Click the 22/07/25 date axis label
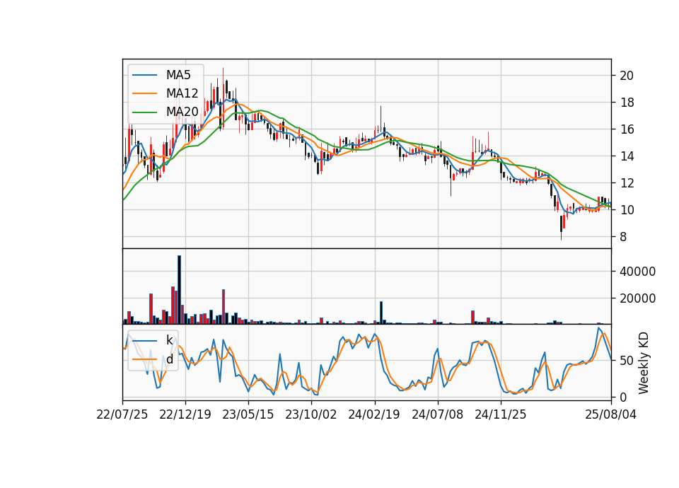679x488 pixels. (x=122, y=414)
